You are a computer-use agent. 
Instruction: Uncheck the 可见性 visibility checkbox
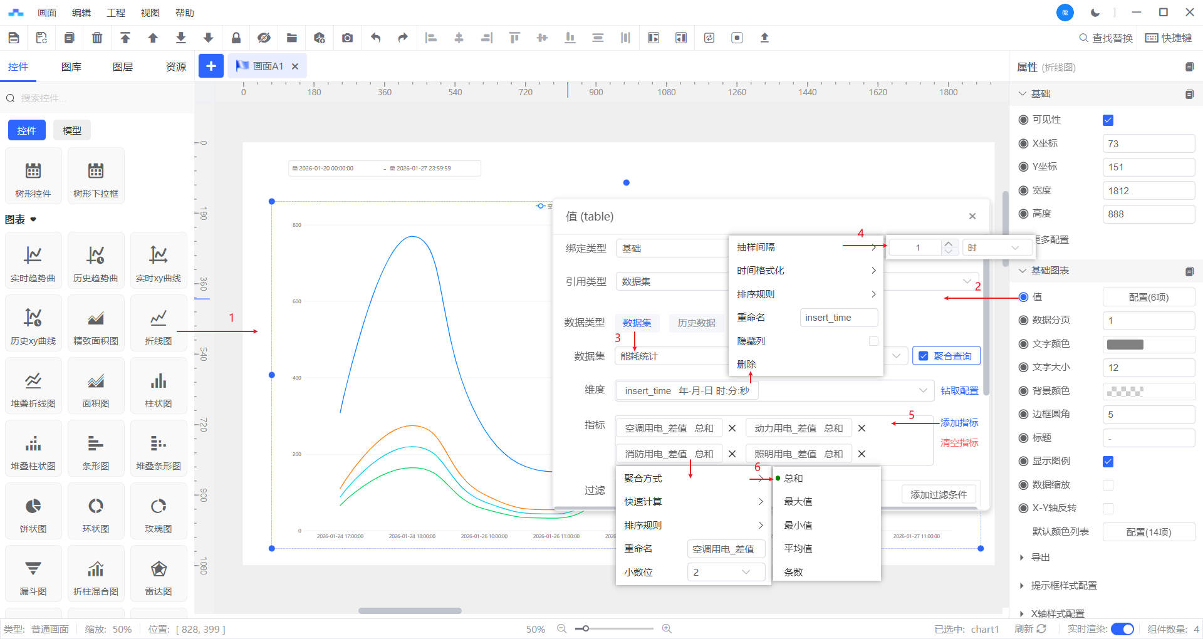tap(1108, 120)
